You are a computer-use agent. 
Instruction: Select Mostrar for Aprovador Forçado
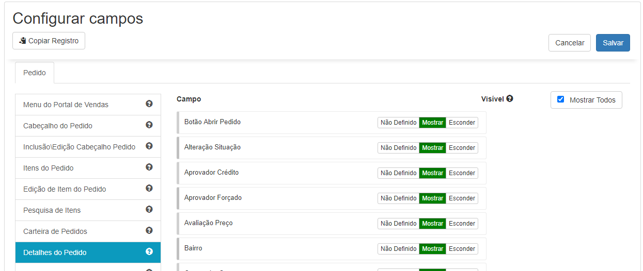click(x=432, y=198)
